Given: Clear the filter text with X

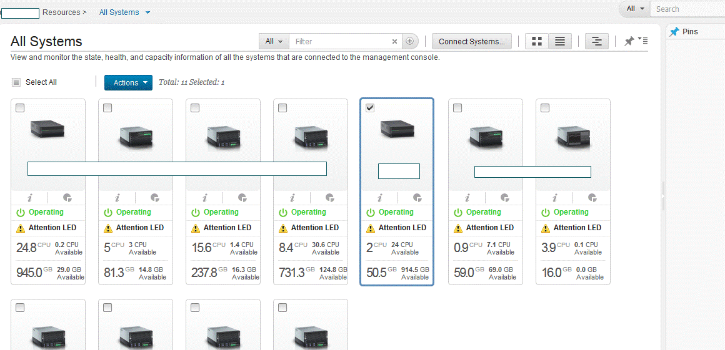Looking at the screenshot, I should pyautogui.click(x=394, y=42).
